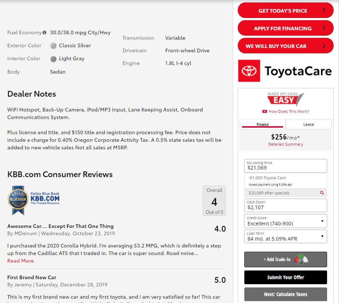
Task: Select the Finance tab
Action: click(x=263, y=124)
